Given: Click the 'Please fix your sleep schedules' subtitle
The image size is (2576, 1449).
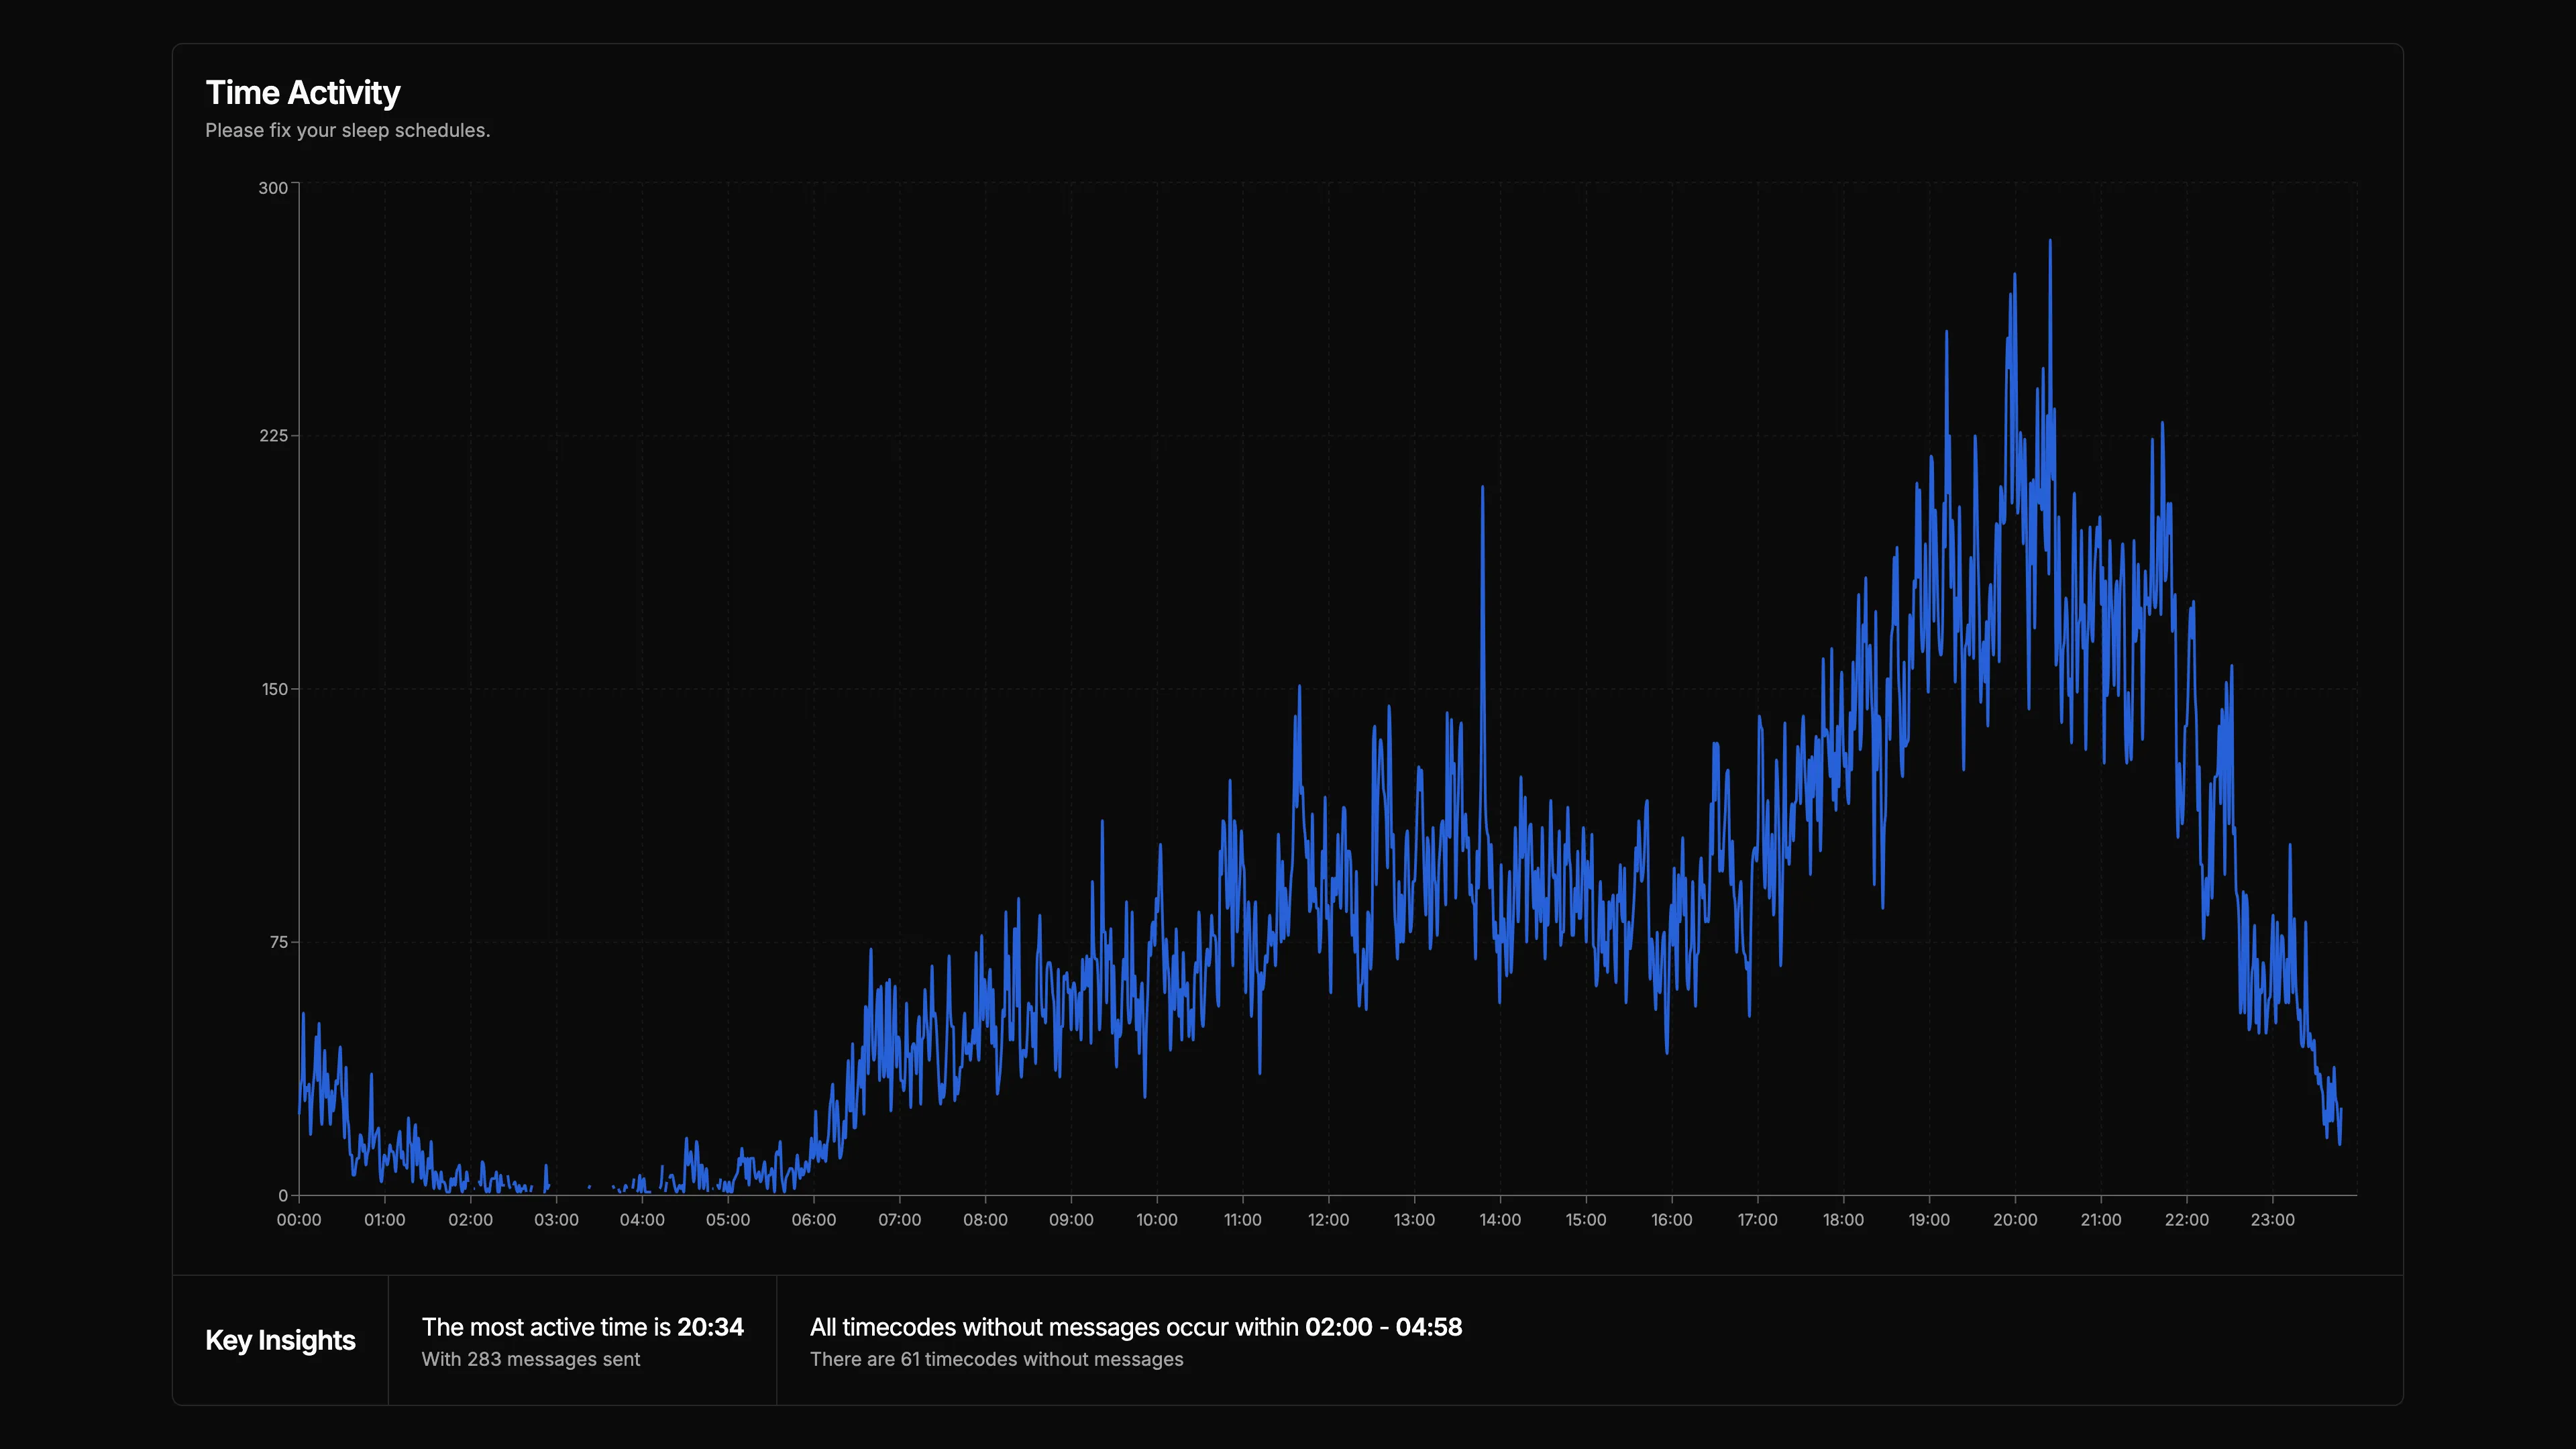Looking at the screenshot, I should click(x=347, y=130).
